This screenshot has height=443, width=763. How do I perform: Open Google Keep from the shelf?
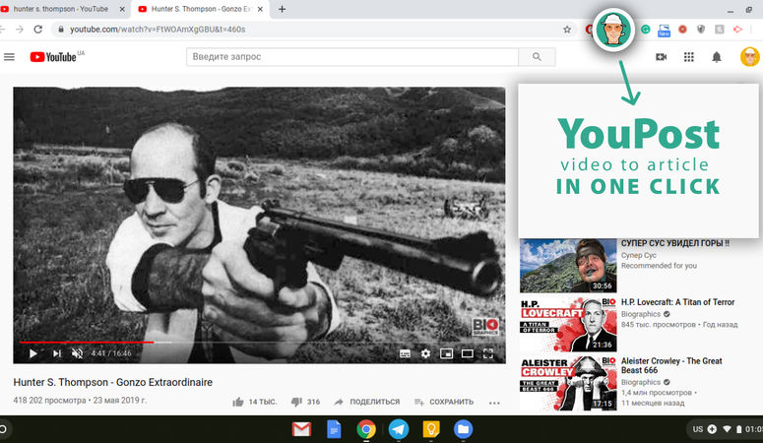431,429
